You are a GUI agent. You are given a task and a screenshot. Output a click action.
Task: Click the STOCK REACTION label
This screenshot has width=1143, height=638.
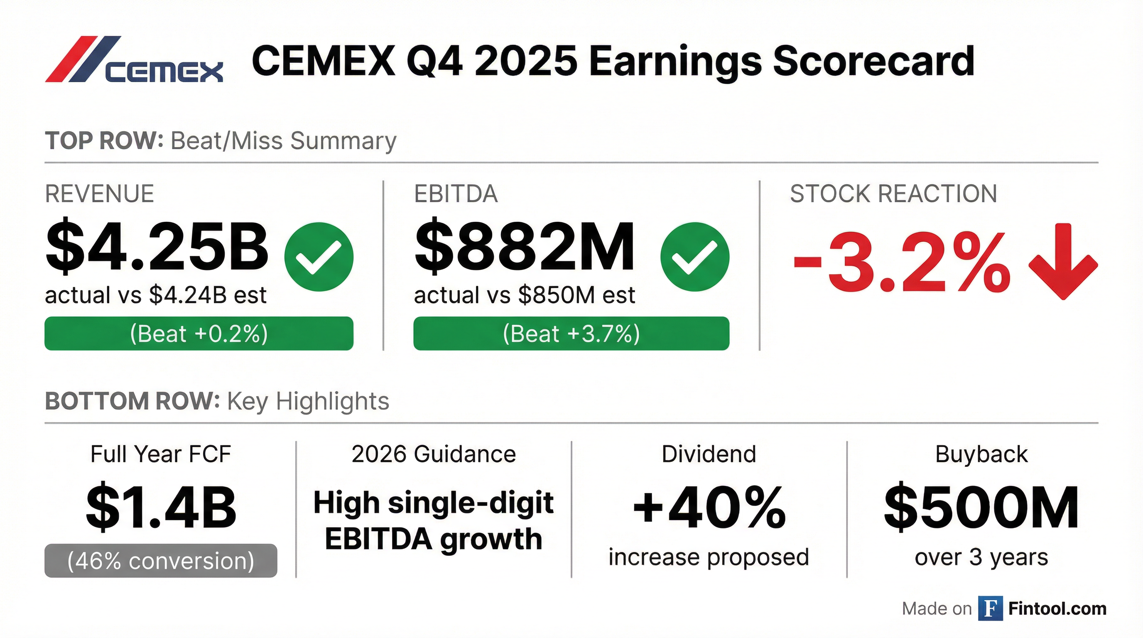[x=893, y=194]
